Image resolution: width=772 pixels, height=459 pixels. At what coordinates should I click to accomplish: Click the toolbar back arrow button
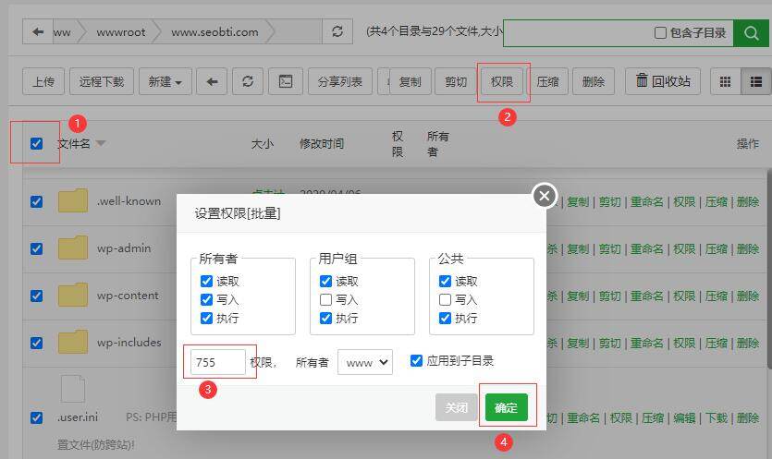point(212,81)
